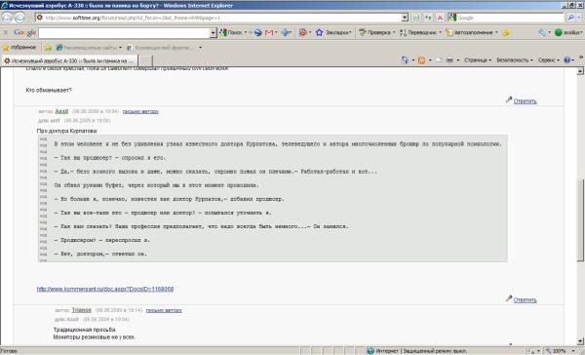Click the blue plus-shaped icon on Google toolbar
This screenshot has width=585, height=355.
286,33
